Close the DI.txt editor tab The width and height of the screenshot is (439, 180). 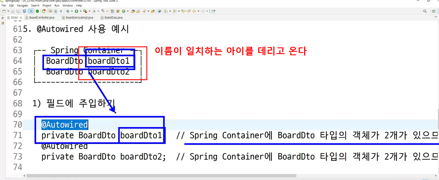[21, 17]
